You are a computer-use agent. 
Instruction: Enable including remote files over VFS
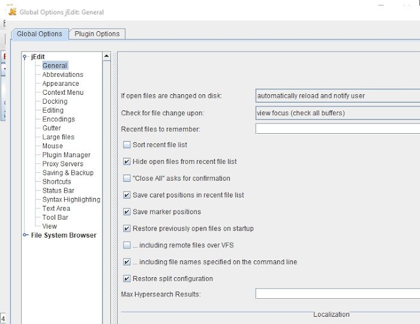click(127, 245)
